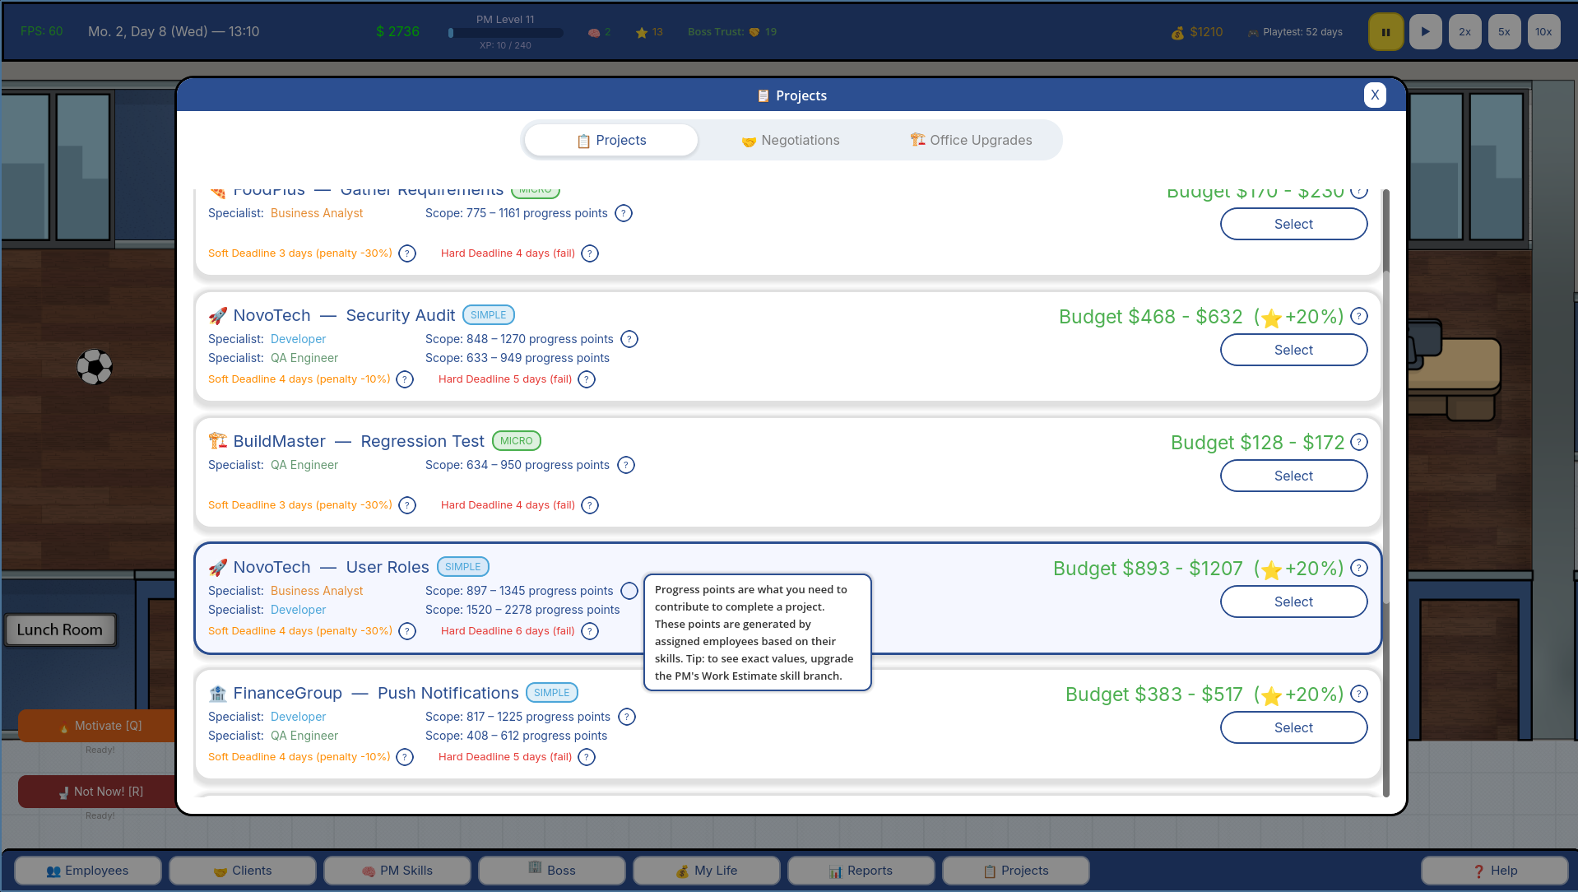This screenshot has width=1578, height=892.
Task: Click the play normal speed button
Action: click(1425, 32)
